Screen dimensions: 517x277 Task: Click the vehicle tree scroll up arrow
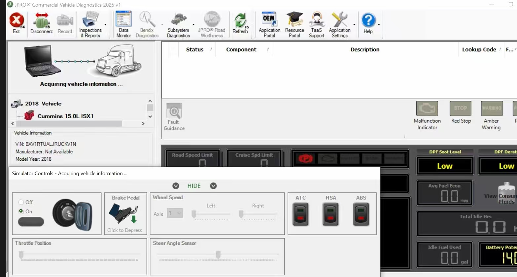[x=150, y=101]
